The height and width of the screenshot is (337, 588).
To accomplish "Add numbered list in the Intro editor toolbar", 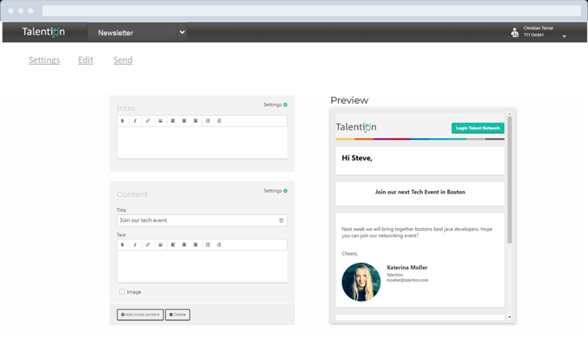I will (219, 121).
